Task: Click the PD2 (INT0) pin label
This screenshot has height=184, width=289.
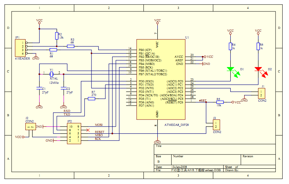Action: tap(146, 88)
